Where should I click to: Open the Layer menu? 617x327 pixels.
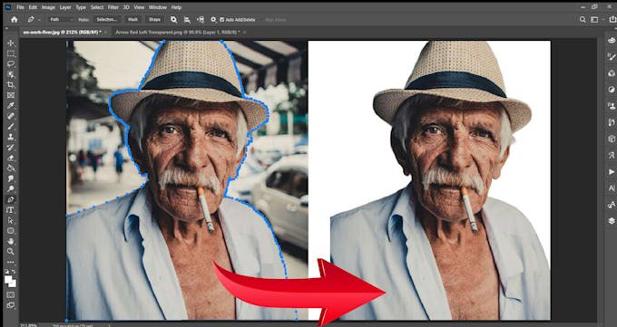(x=65, y=7)
